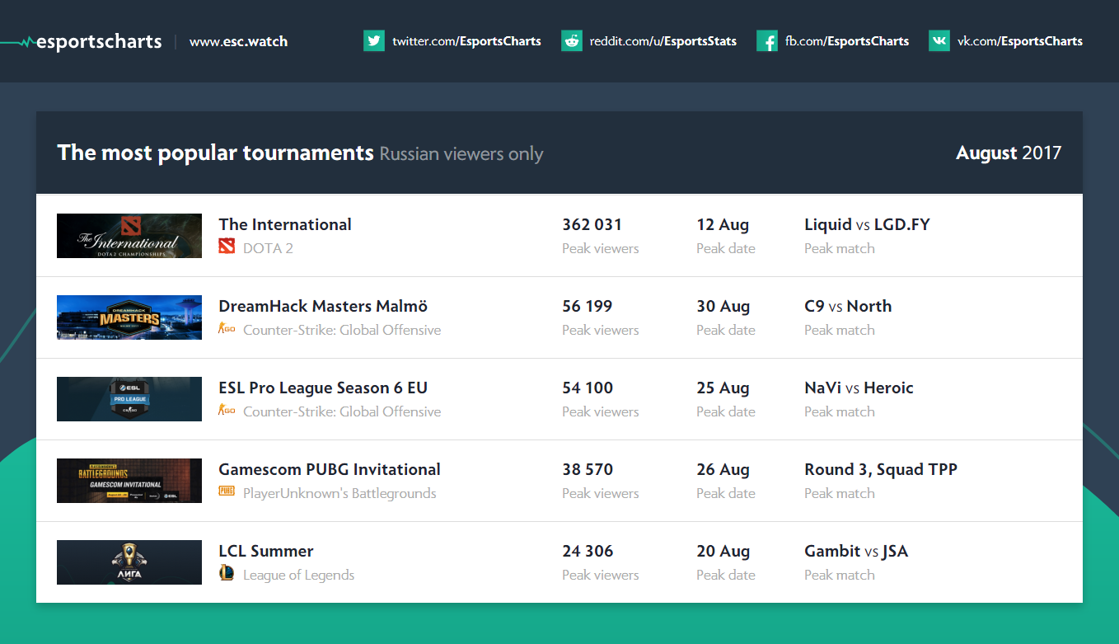Open the DreamHack Masters banner thumbnail
Viewport: 1119px width, 644px height.
pos(129,317)
